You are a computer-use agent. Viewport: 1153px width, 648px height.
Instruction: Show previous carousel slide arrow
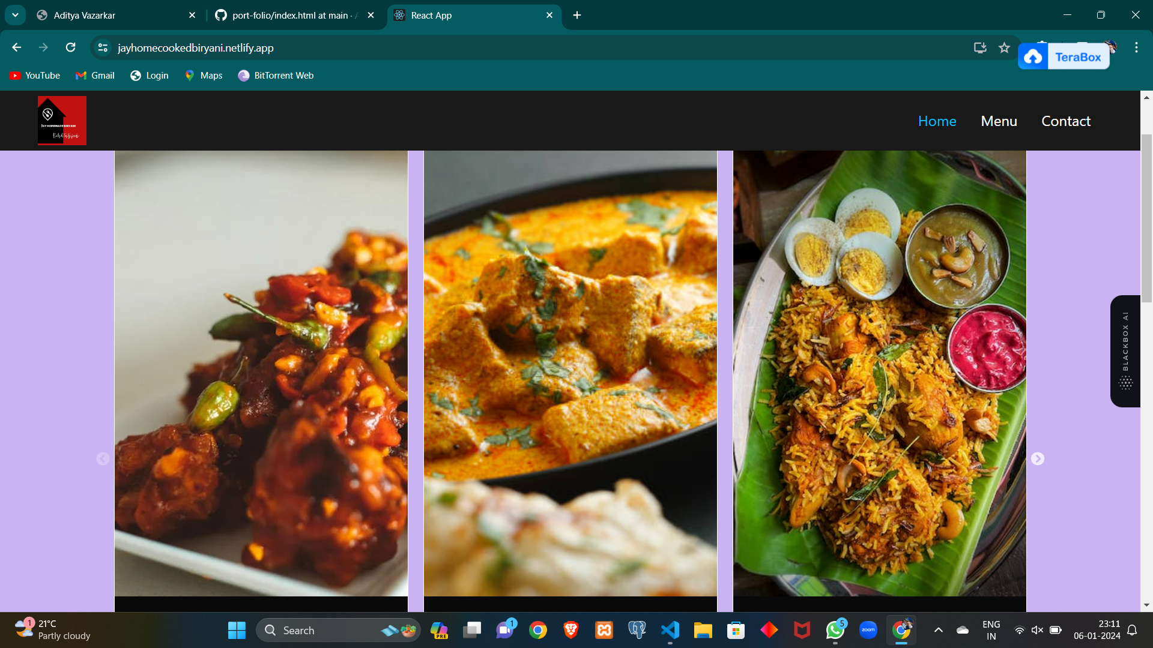[x=103, y=459]
